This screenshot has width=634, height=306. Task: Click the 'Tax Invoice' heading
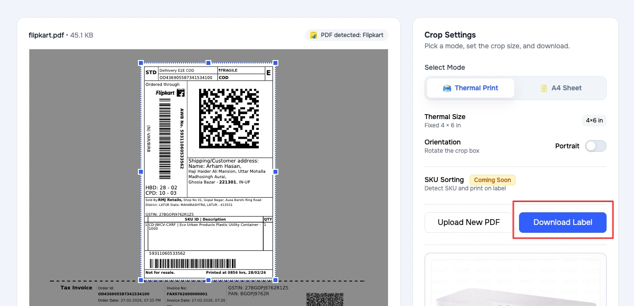(x=76, y=288)
